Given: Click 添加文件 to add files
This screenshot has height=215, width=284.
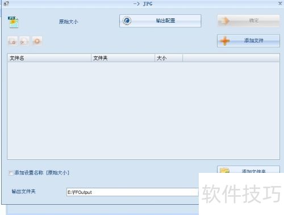Looking at the screenshot, I should coord(248,40).
